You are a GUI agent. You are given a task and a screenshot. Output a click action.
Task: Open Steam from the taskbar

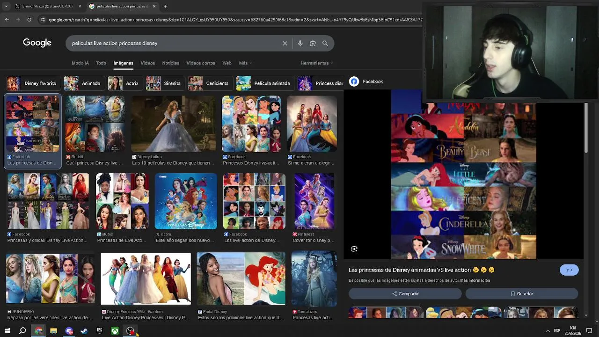(x=84, y=331)
